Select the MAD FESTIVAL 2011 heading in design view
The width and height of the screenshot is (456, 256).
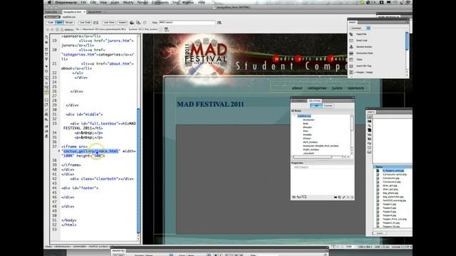(210, 105)
